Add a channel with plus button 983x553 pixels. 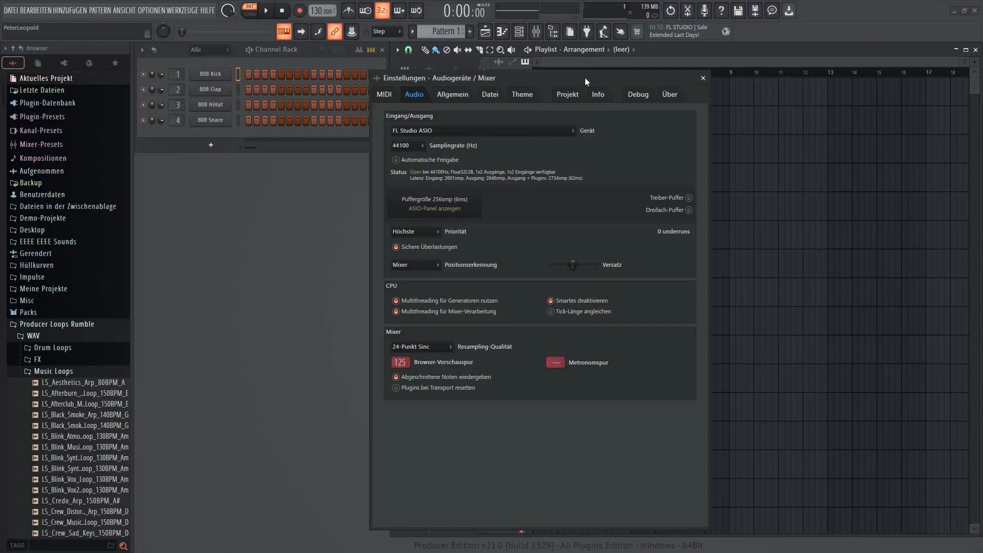[211, 145]
